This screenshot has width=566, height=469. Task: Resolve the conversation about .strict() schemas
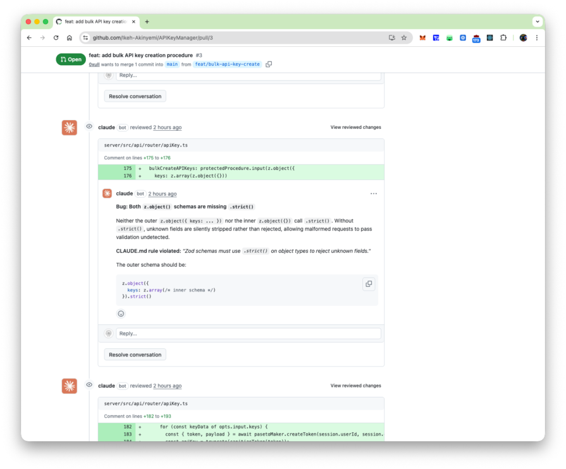135,355
